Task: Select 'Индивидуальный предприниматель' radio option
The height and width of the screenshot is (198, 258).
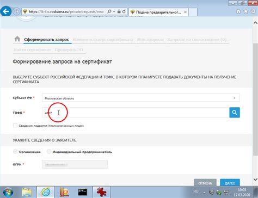Action: coord(49,151)
